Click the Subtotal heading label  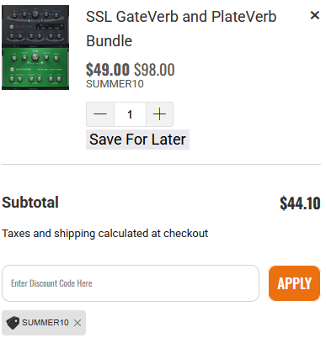coord(30,203)
